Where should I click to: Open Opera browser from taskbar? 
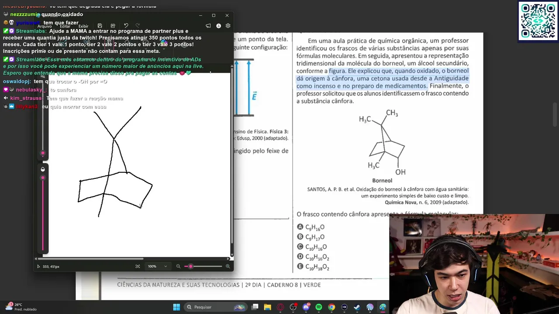click(280, 307)
